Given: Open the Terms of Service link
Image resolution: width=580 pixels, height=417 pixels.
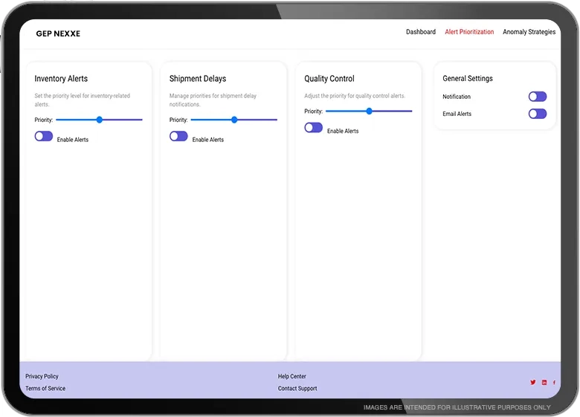Looking at the screenshot, I should pos(45,388).
